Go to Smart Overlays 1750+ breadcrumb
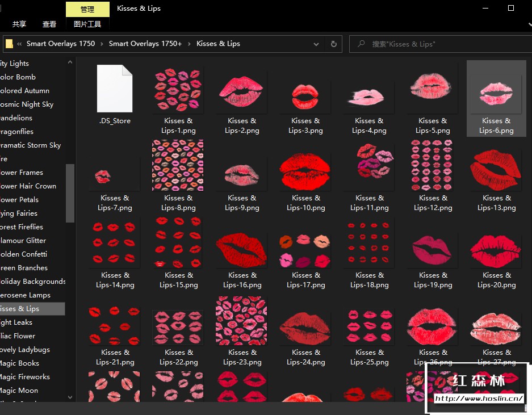 click(x=145, y=44)
